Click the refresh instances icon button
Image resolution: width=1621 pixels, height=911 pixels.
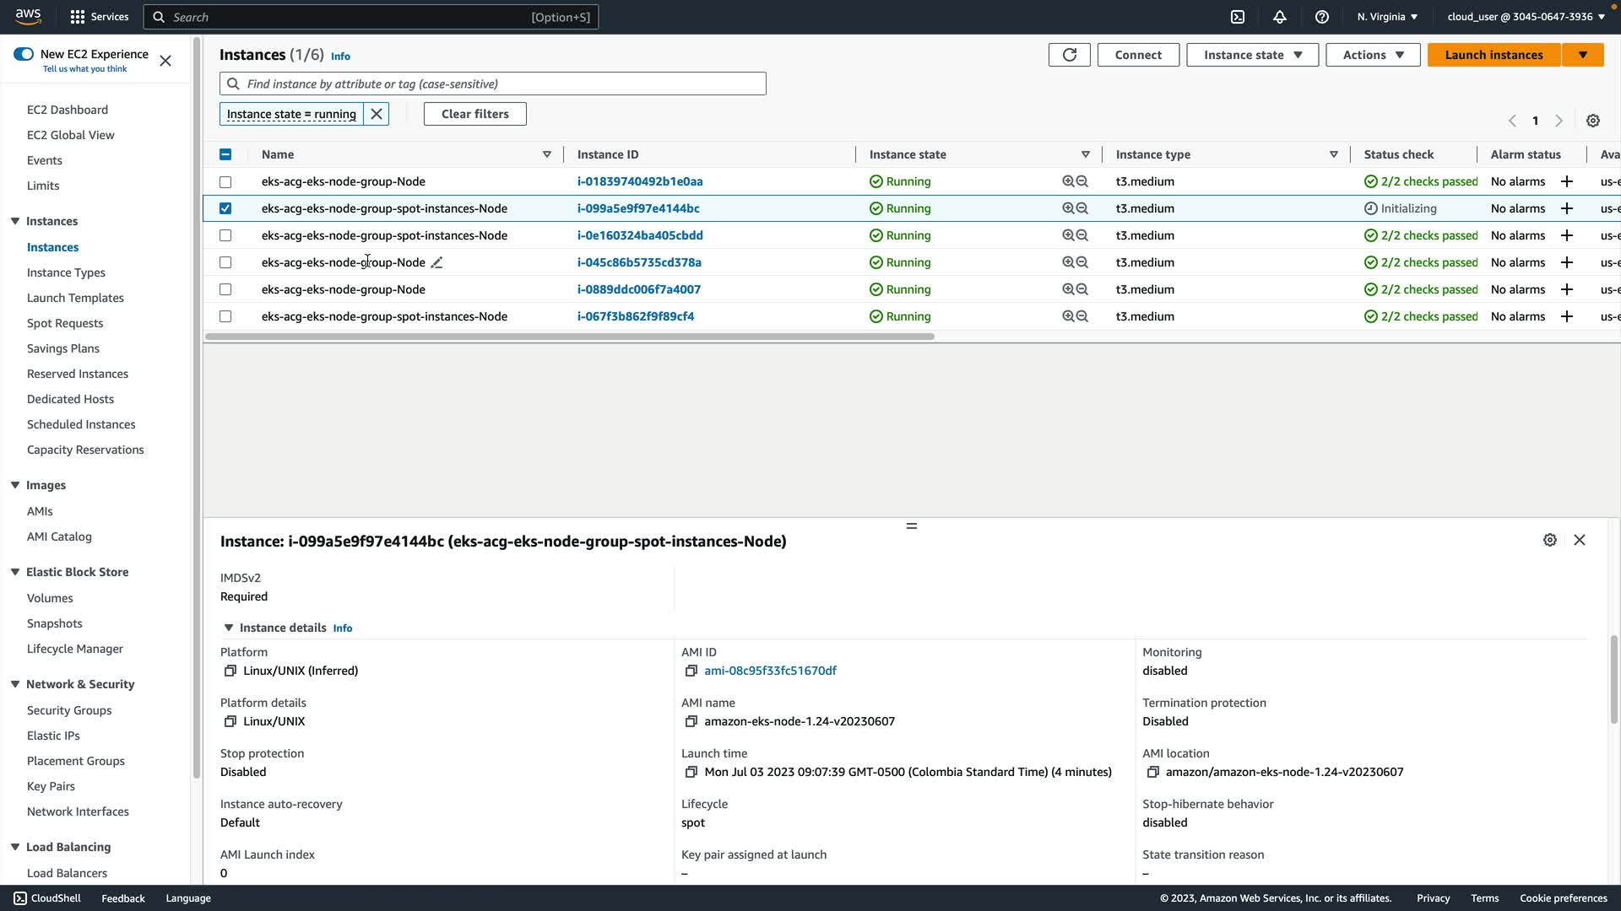pyautogui.click(x=1069, y=55)
